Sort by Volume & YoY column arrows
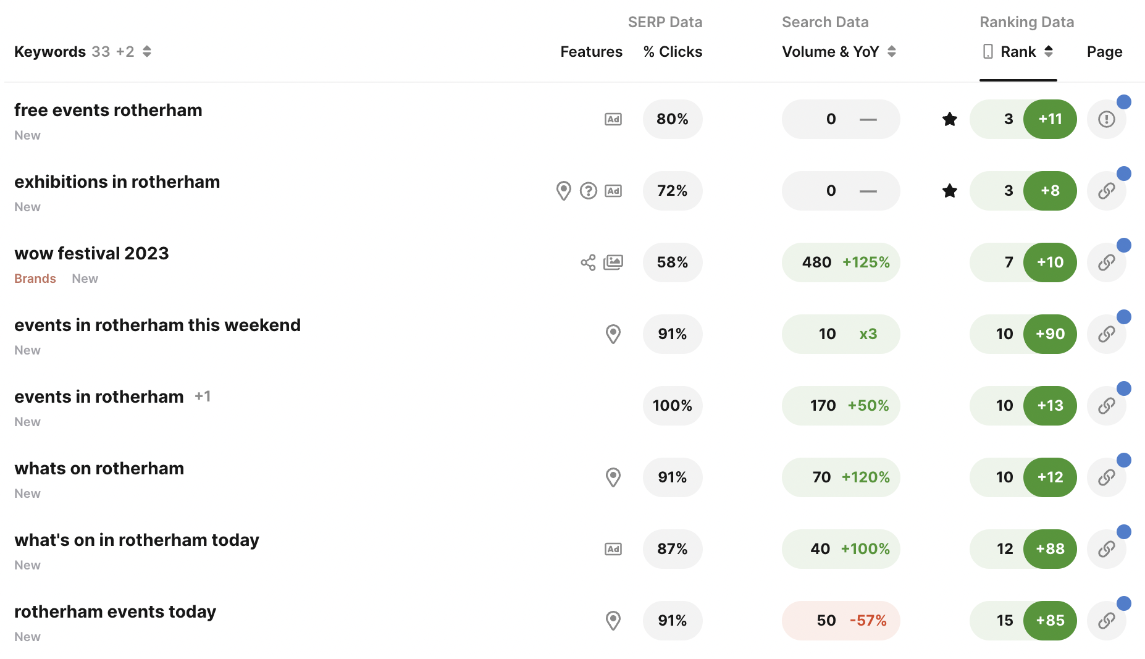1145x659 pixels. click(x=892, y=52)
